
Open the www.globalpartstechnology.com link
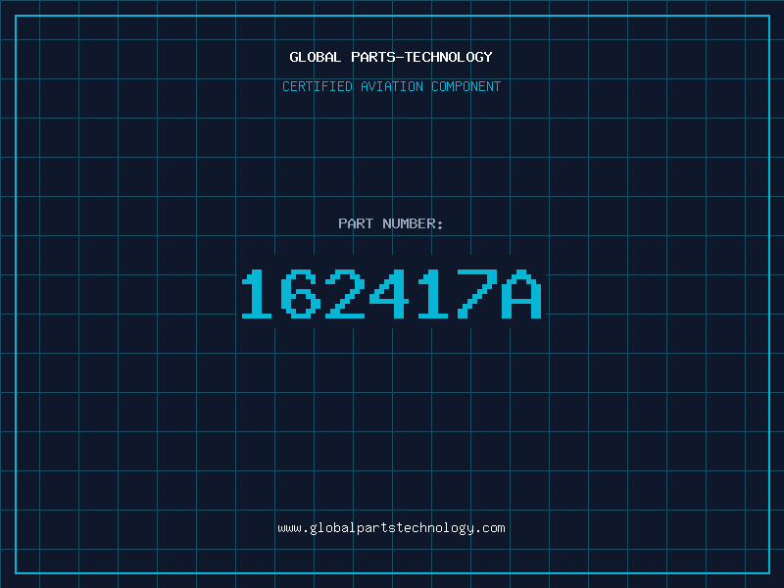(x=391, y=528)
